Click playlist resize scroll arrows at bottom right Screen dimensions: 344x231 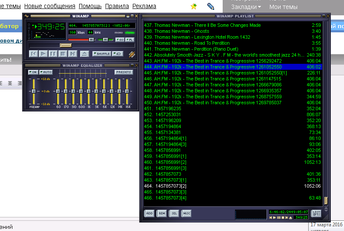pyautogui.click(x=326, y=210)
